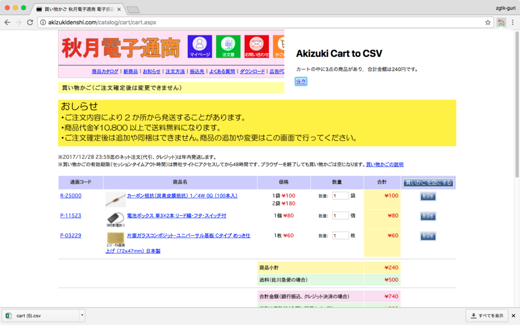Click quantity field for R-25000
520x325 pixels.
point(340,196)
